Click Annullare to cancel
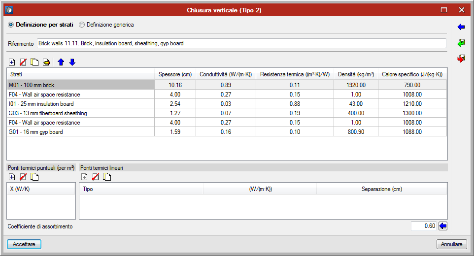The image size is (474, 256). coord(452,244)
